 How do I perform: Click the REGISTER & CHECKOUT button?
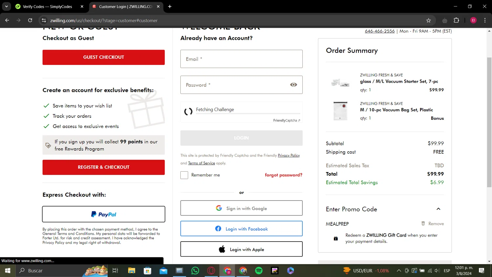point(104,167)
